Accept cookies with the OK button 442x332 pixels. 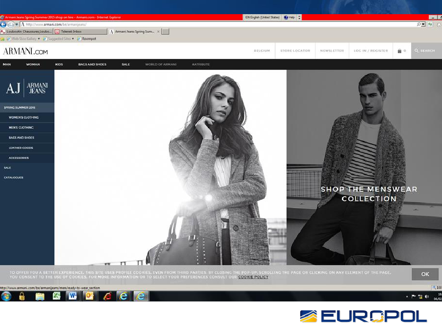425,274
